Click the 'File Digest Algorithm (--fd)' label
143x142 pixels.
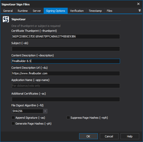28,105
